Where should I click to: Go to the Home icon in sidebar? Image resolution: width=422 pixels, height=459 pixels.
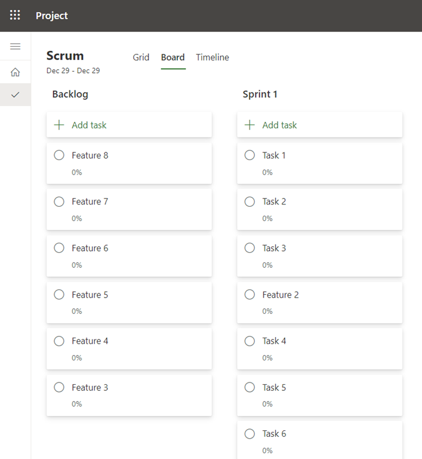coord(16,72)
